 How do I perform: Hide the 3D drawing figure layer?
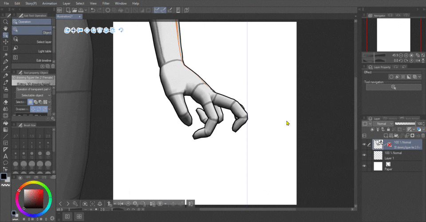(x=364, y=144)
